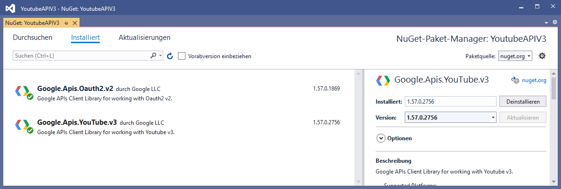Viewport: 561px width, 189px height.
Task: Click the Google.Apis.YouTube.v3 list package icon
Action: [24, 126]
